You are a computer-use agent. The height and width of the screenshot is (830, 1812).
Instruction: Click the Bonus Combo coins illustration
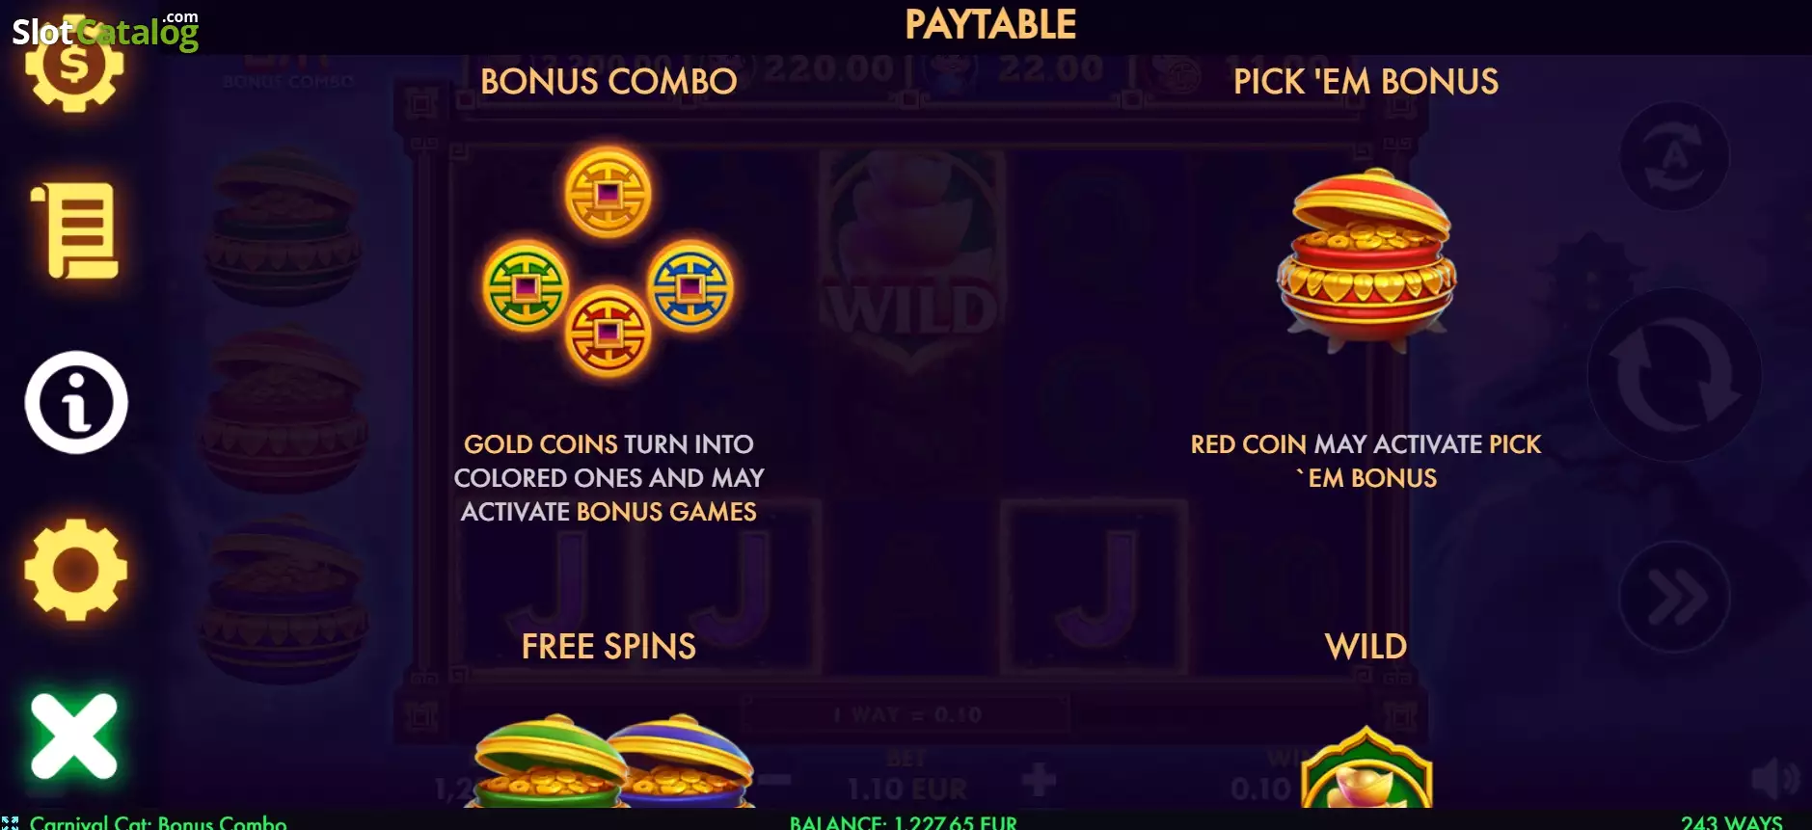click(608, 260)
